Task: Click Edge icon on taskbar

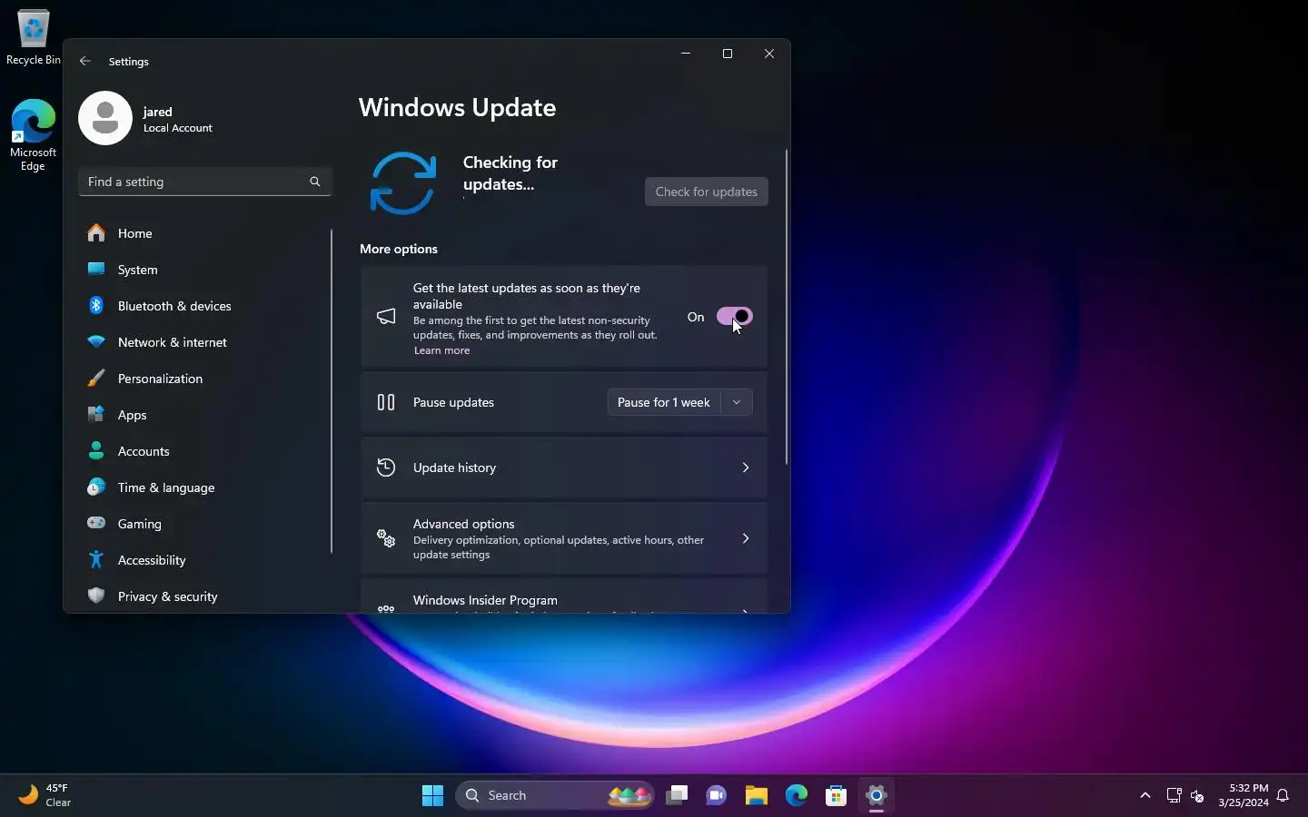Action: (797, 795)
